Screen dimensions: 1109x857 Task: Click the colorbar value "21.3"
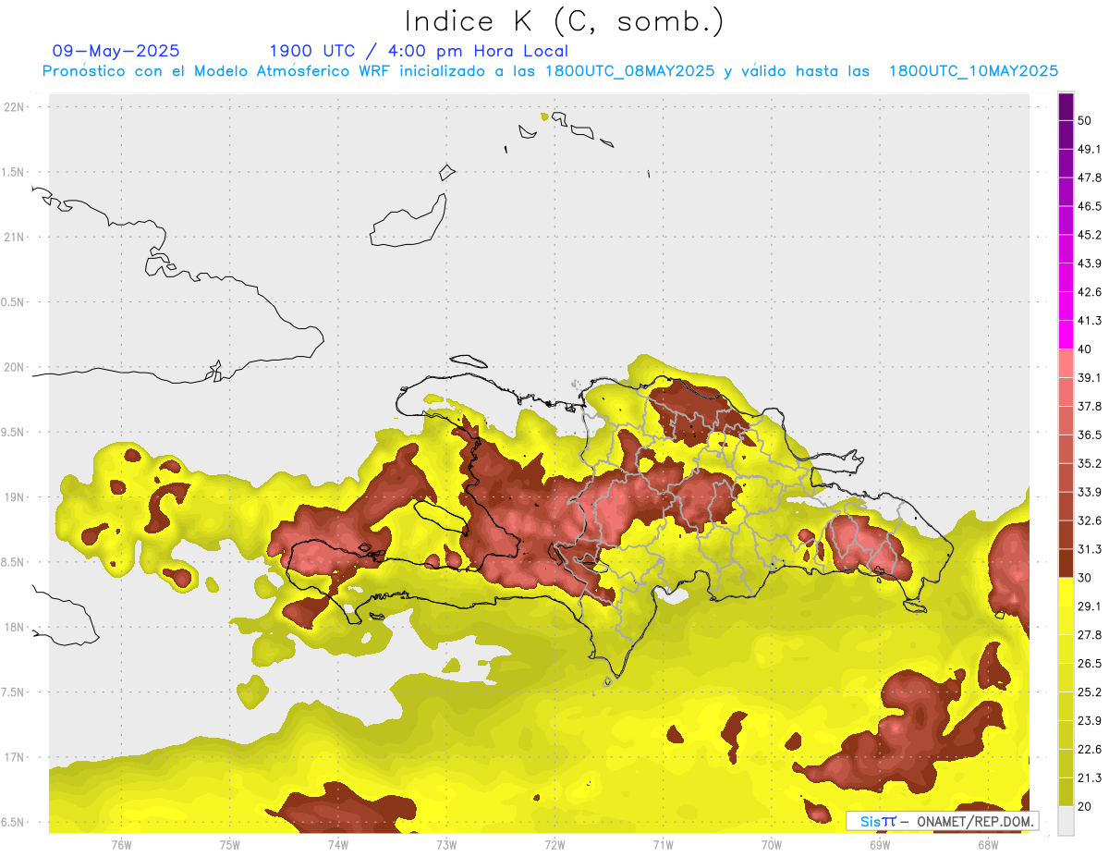click(x=1090, y=778)
